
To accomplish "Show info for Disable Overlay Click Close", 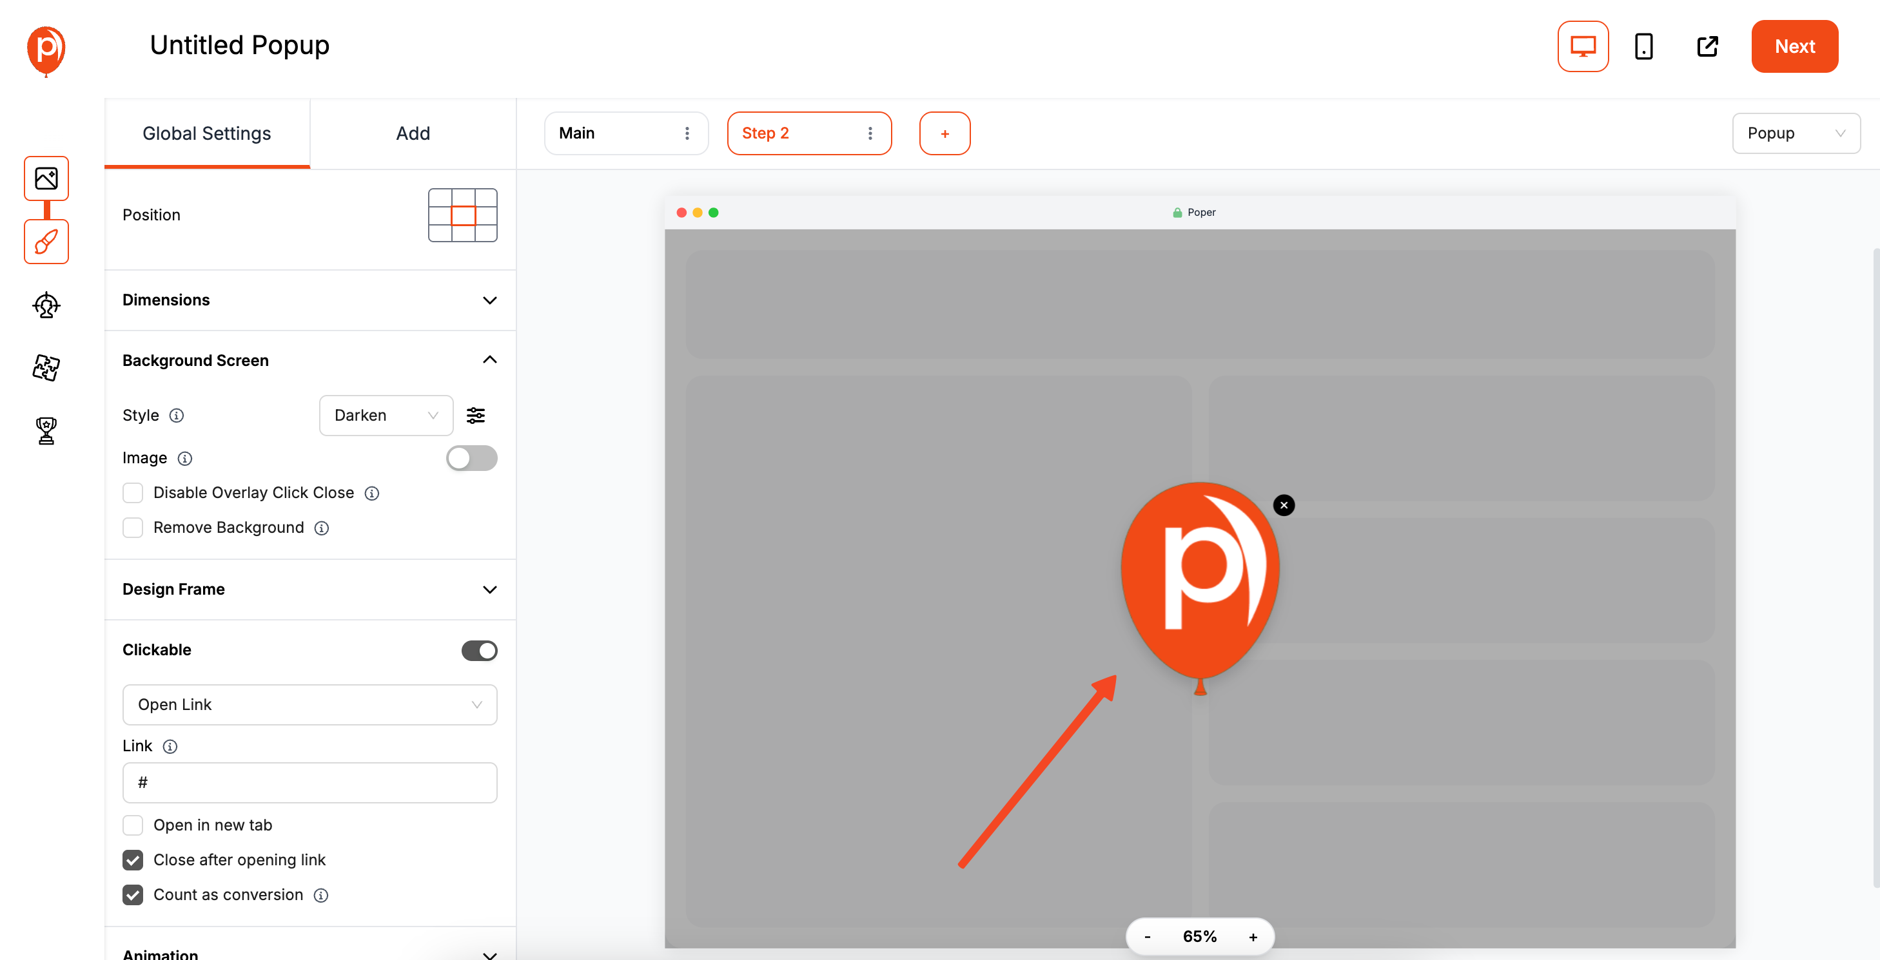I will (x=371, y=494).
